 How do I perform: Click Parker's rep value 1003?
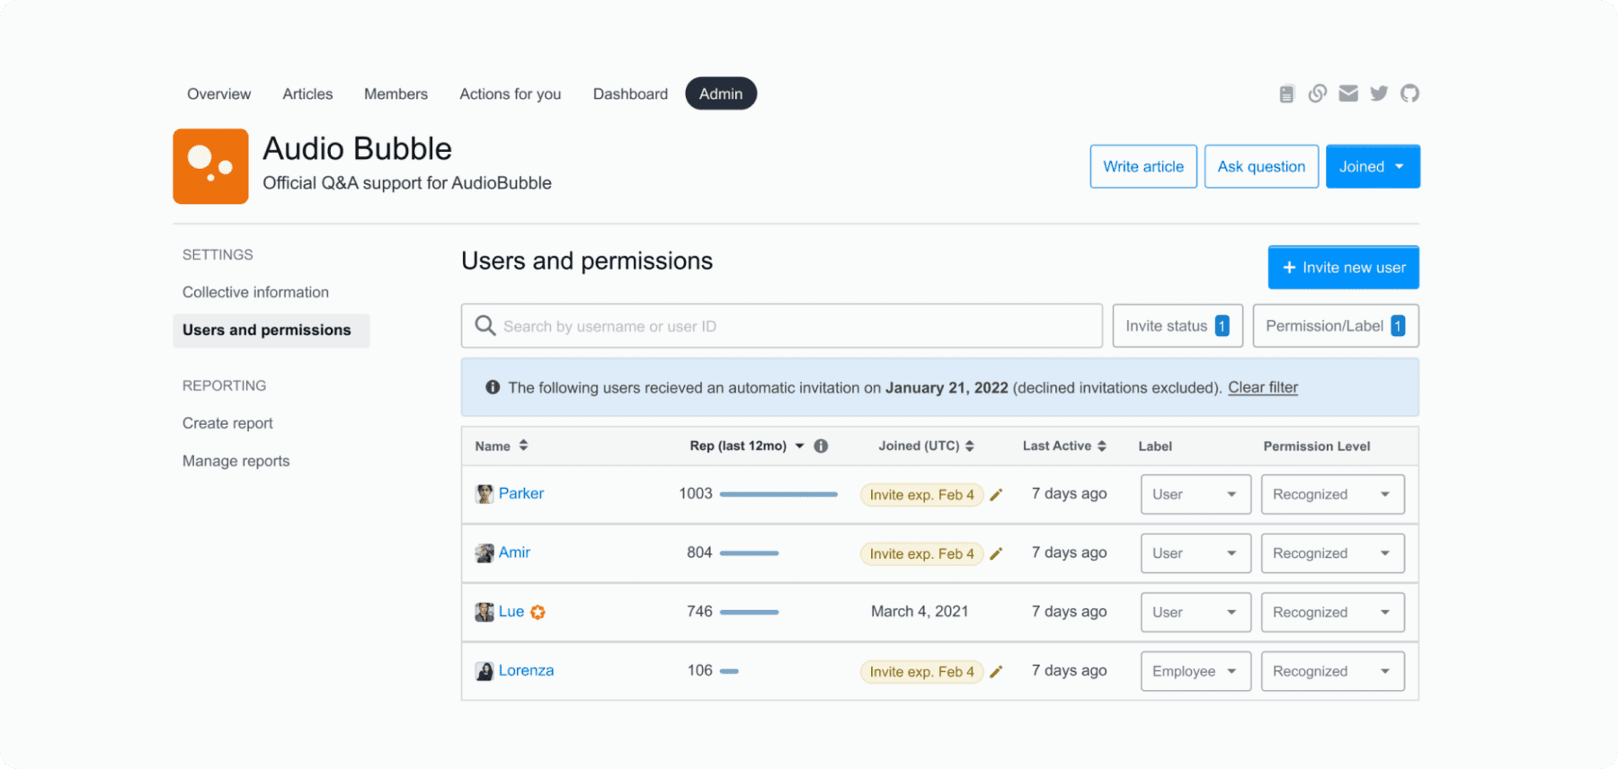(x=696, y=493)
